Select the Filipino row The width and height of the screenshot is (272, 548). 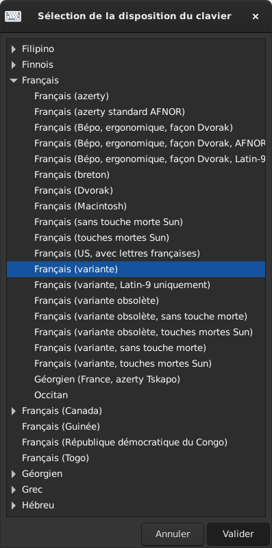pos(136,49)
